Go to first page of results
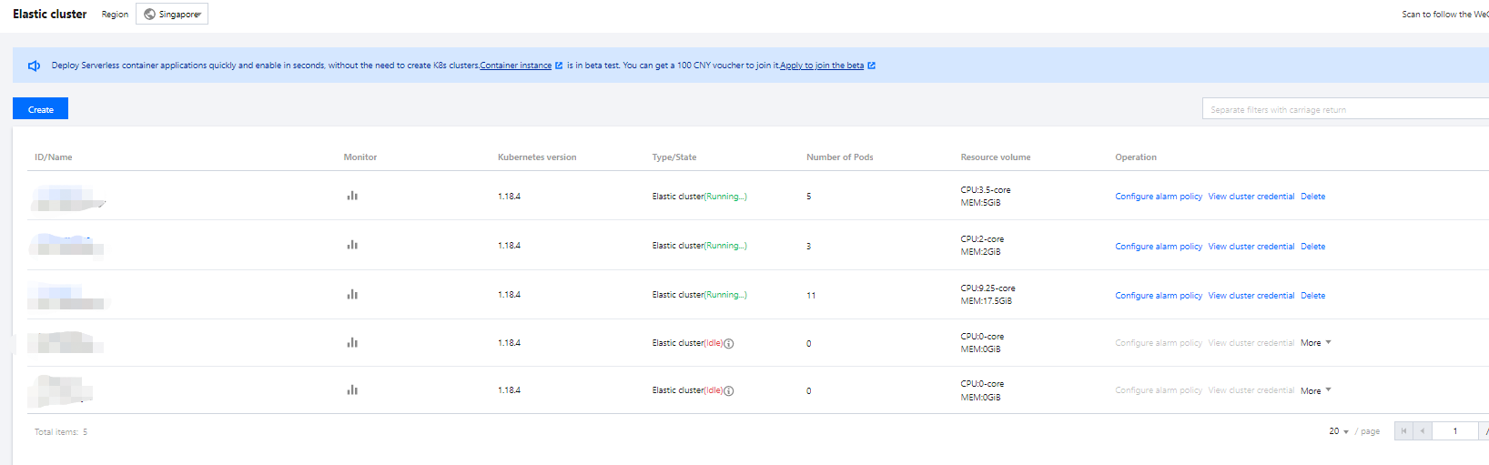 point(1403,431)
